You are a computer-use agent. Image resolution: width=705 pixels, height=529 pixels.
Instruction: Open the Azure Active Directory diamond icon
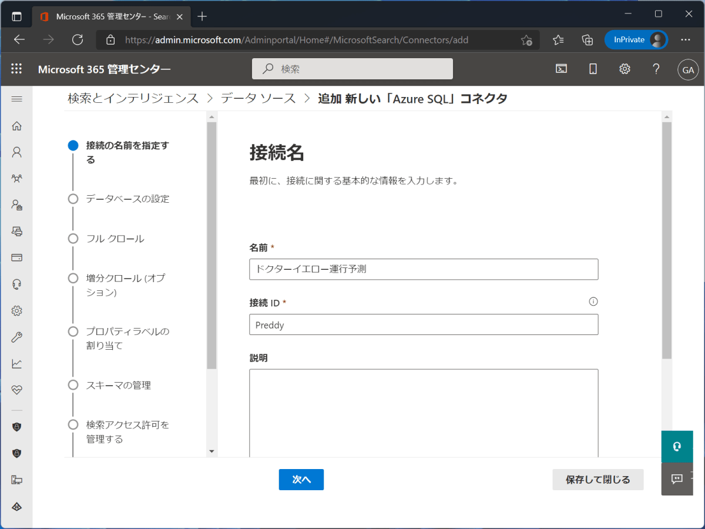[16, 507]
